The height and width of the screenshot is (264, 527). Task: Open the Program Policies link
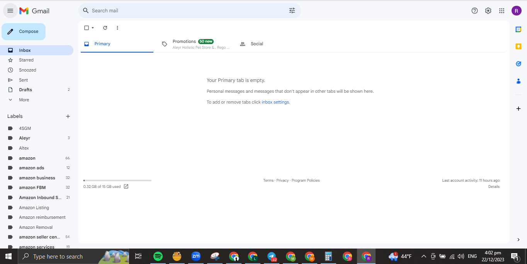pos(306,181)
